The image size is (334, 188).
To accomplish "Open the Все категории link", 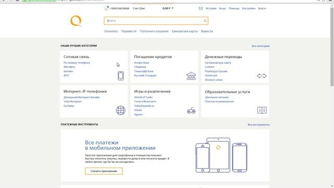I will coord(260,46).
